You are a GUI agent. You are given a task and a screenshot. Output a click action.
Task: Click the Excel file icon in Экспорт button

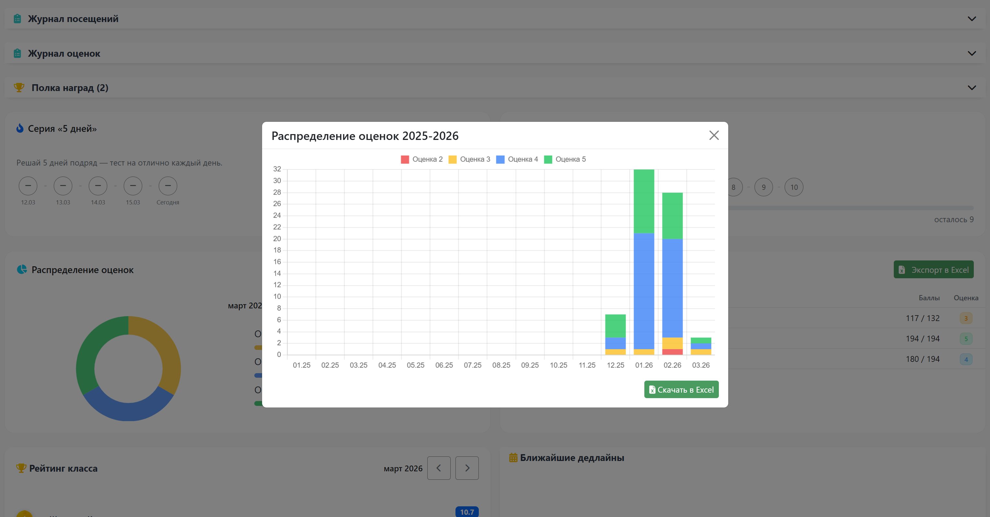(x=902, y=270)
